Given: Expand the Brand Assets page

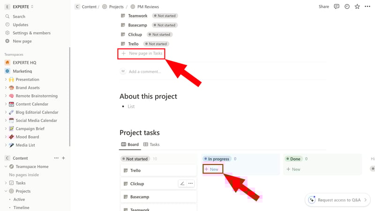Looking at the screenshot, I should (6, 88).
